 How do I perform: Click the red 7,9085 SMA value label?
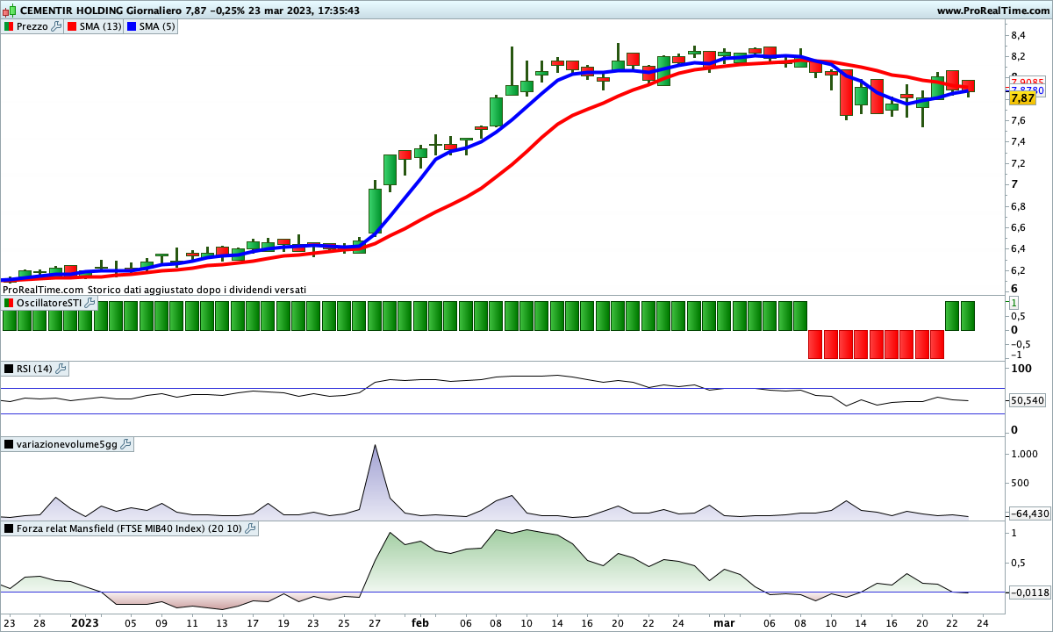pos(1027,82)
